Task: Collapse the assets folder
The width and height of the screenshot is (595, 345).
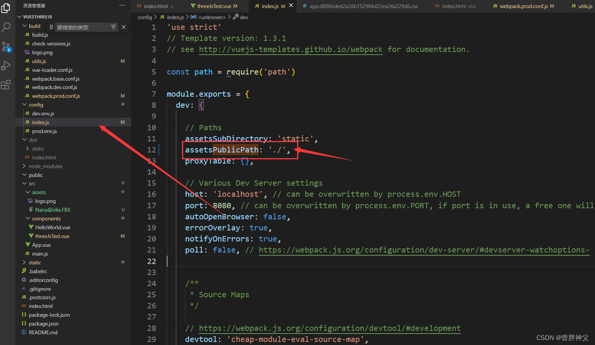Action: (x=39, y=192)
